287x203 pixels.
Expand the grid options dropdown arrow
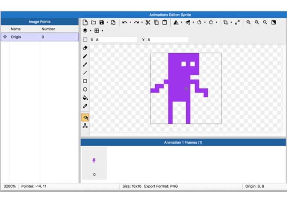102,31
